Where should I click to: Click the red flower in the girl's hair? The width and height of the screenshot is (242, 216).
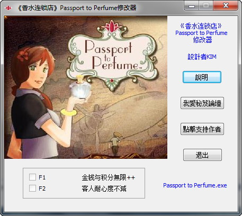coord(23,55)
